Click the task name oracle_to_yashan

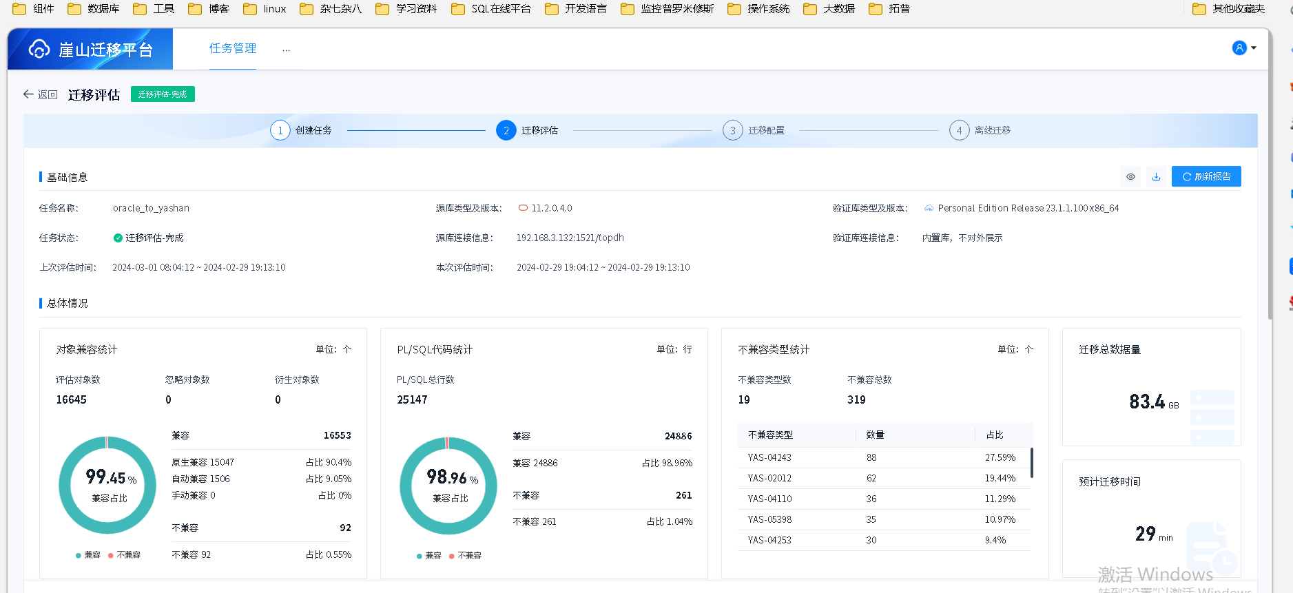[151, 208]
